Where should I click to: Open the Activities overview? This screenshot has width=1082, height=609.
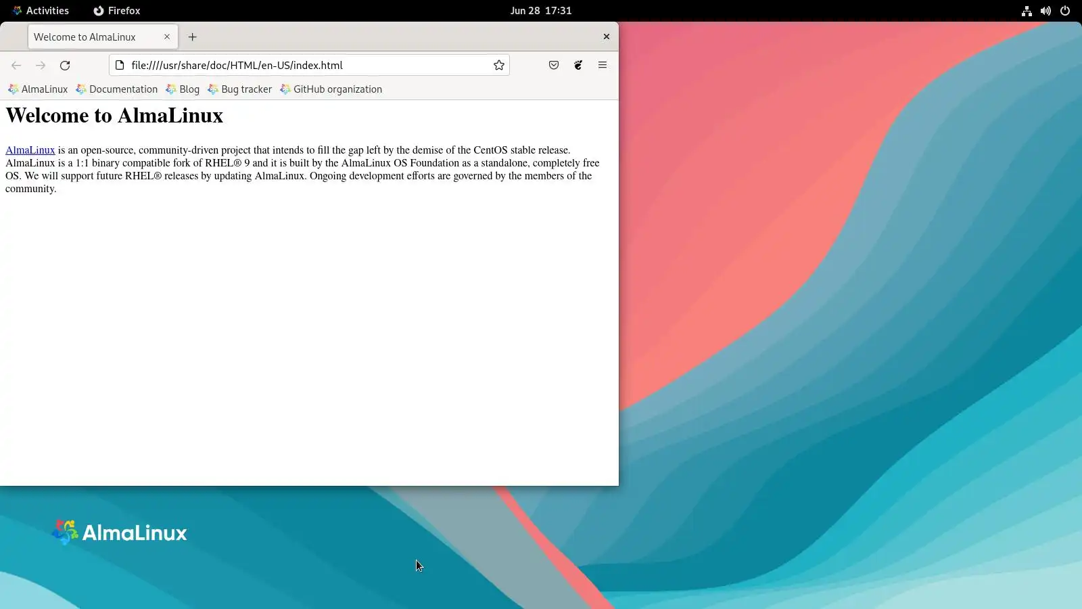point(41,11)
